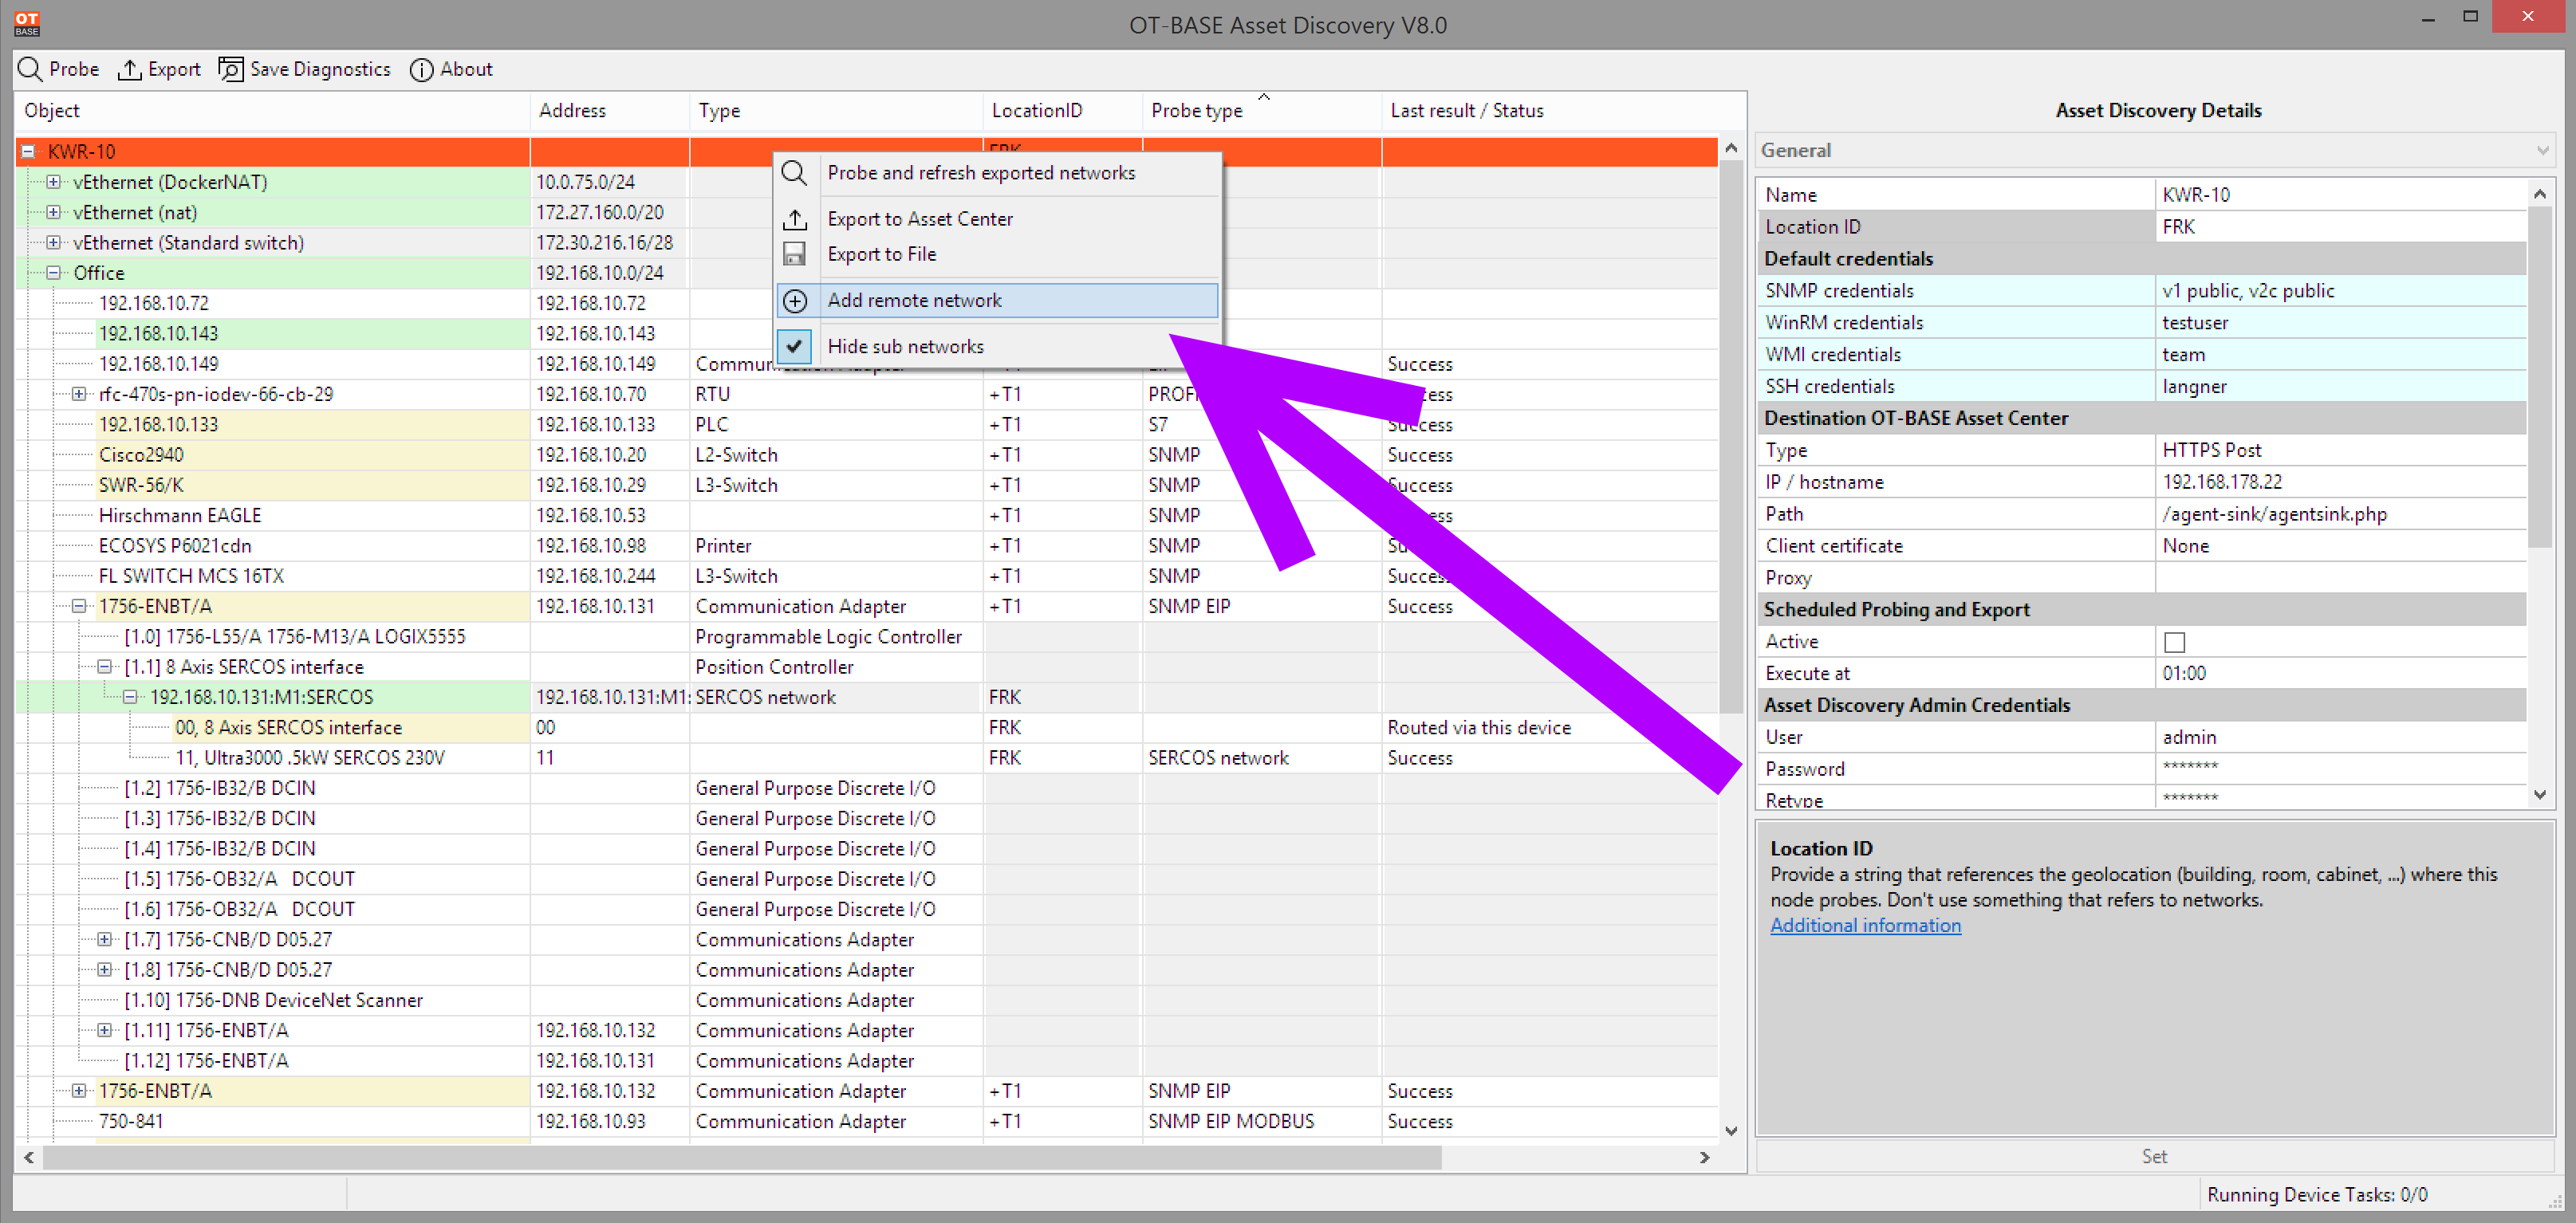The image size is (2576, 1223).
Task: Toggle the Hide sub networks checkmark
Action: click(794, 346)
